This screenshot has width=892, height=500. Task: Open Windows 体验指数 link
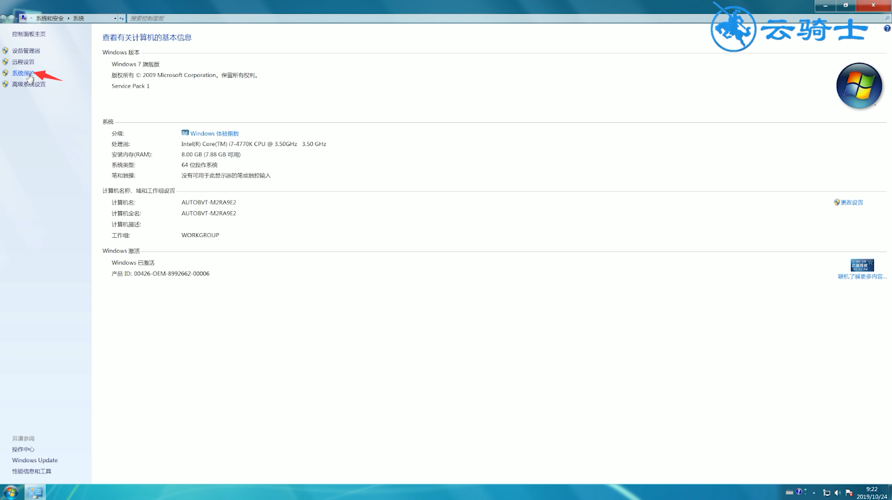[215, 133]
